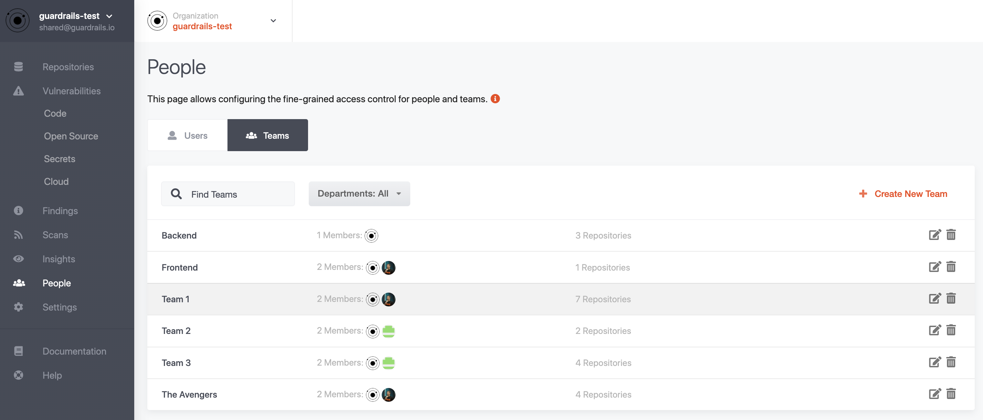Open the Departments: All dropdown
The image size is (983, 420).
[359, 193]
